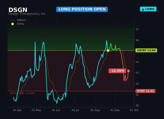Click the 01 Apr date axis label

click(x=17, y=110)
